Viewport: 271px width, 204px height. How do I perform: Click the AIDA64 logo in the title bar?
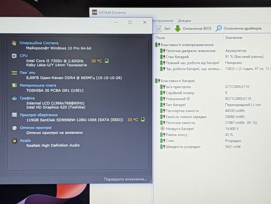point(94,12)
